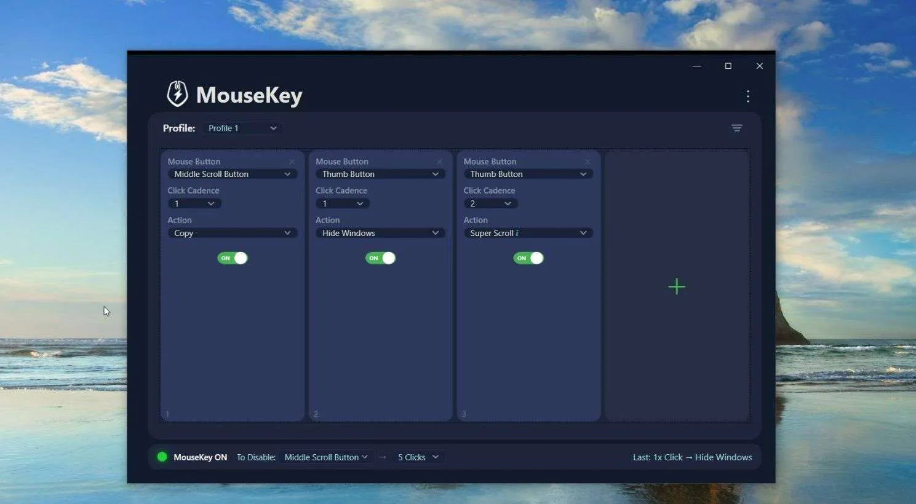This screenshot has width=916, height=504.
Task: Close the MouseKey window
Action: (x=759, y=66)
